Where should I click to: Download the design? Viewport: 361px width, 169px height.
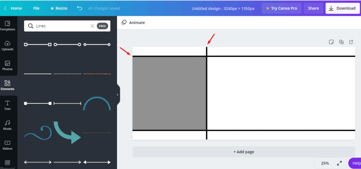(342, 8)
